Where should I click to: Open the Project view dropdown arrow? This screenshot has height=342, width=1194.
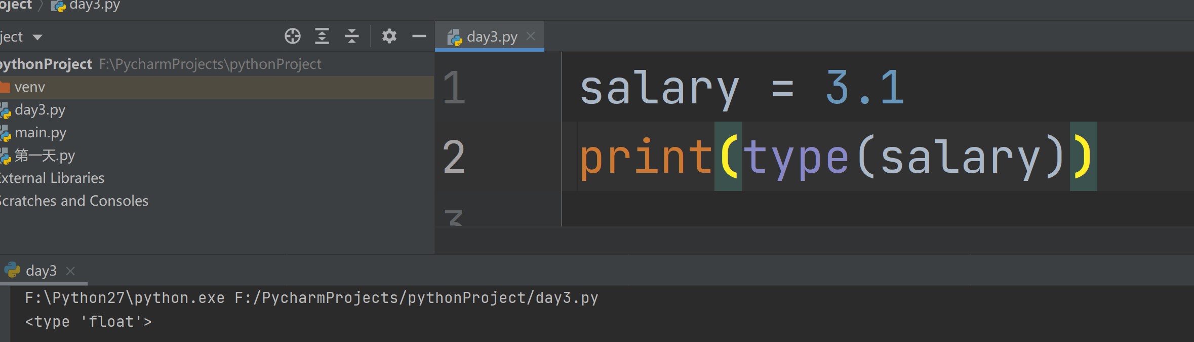pos(37,37)
